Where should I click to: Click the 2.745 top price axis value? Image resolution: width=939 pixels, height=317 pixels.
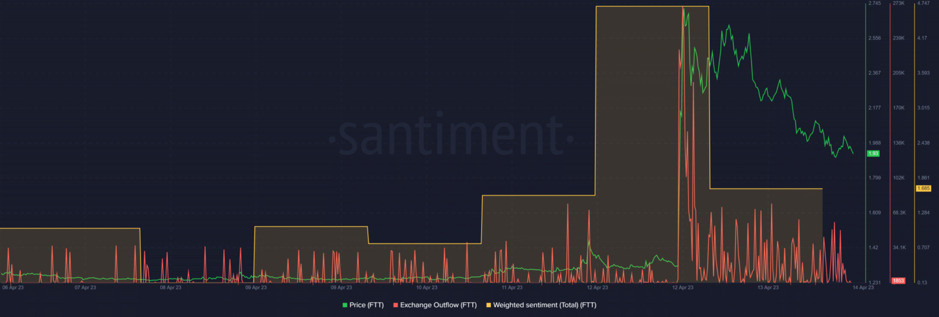[x=874, y=4]
